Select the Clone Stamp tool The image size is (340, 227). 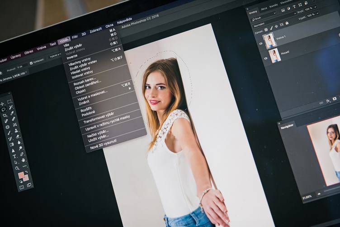click(x=16, y=131)
